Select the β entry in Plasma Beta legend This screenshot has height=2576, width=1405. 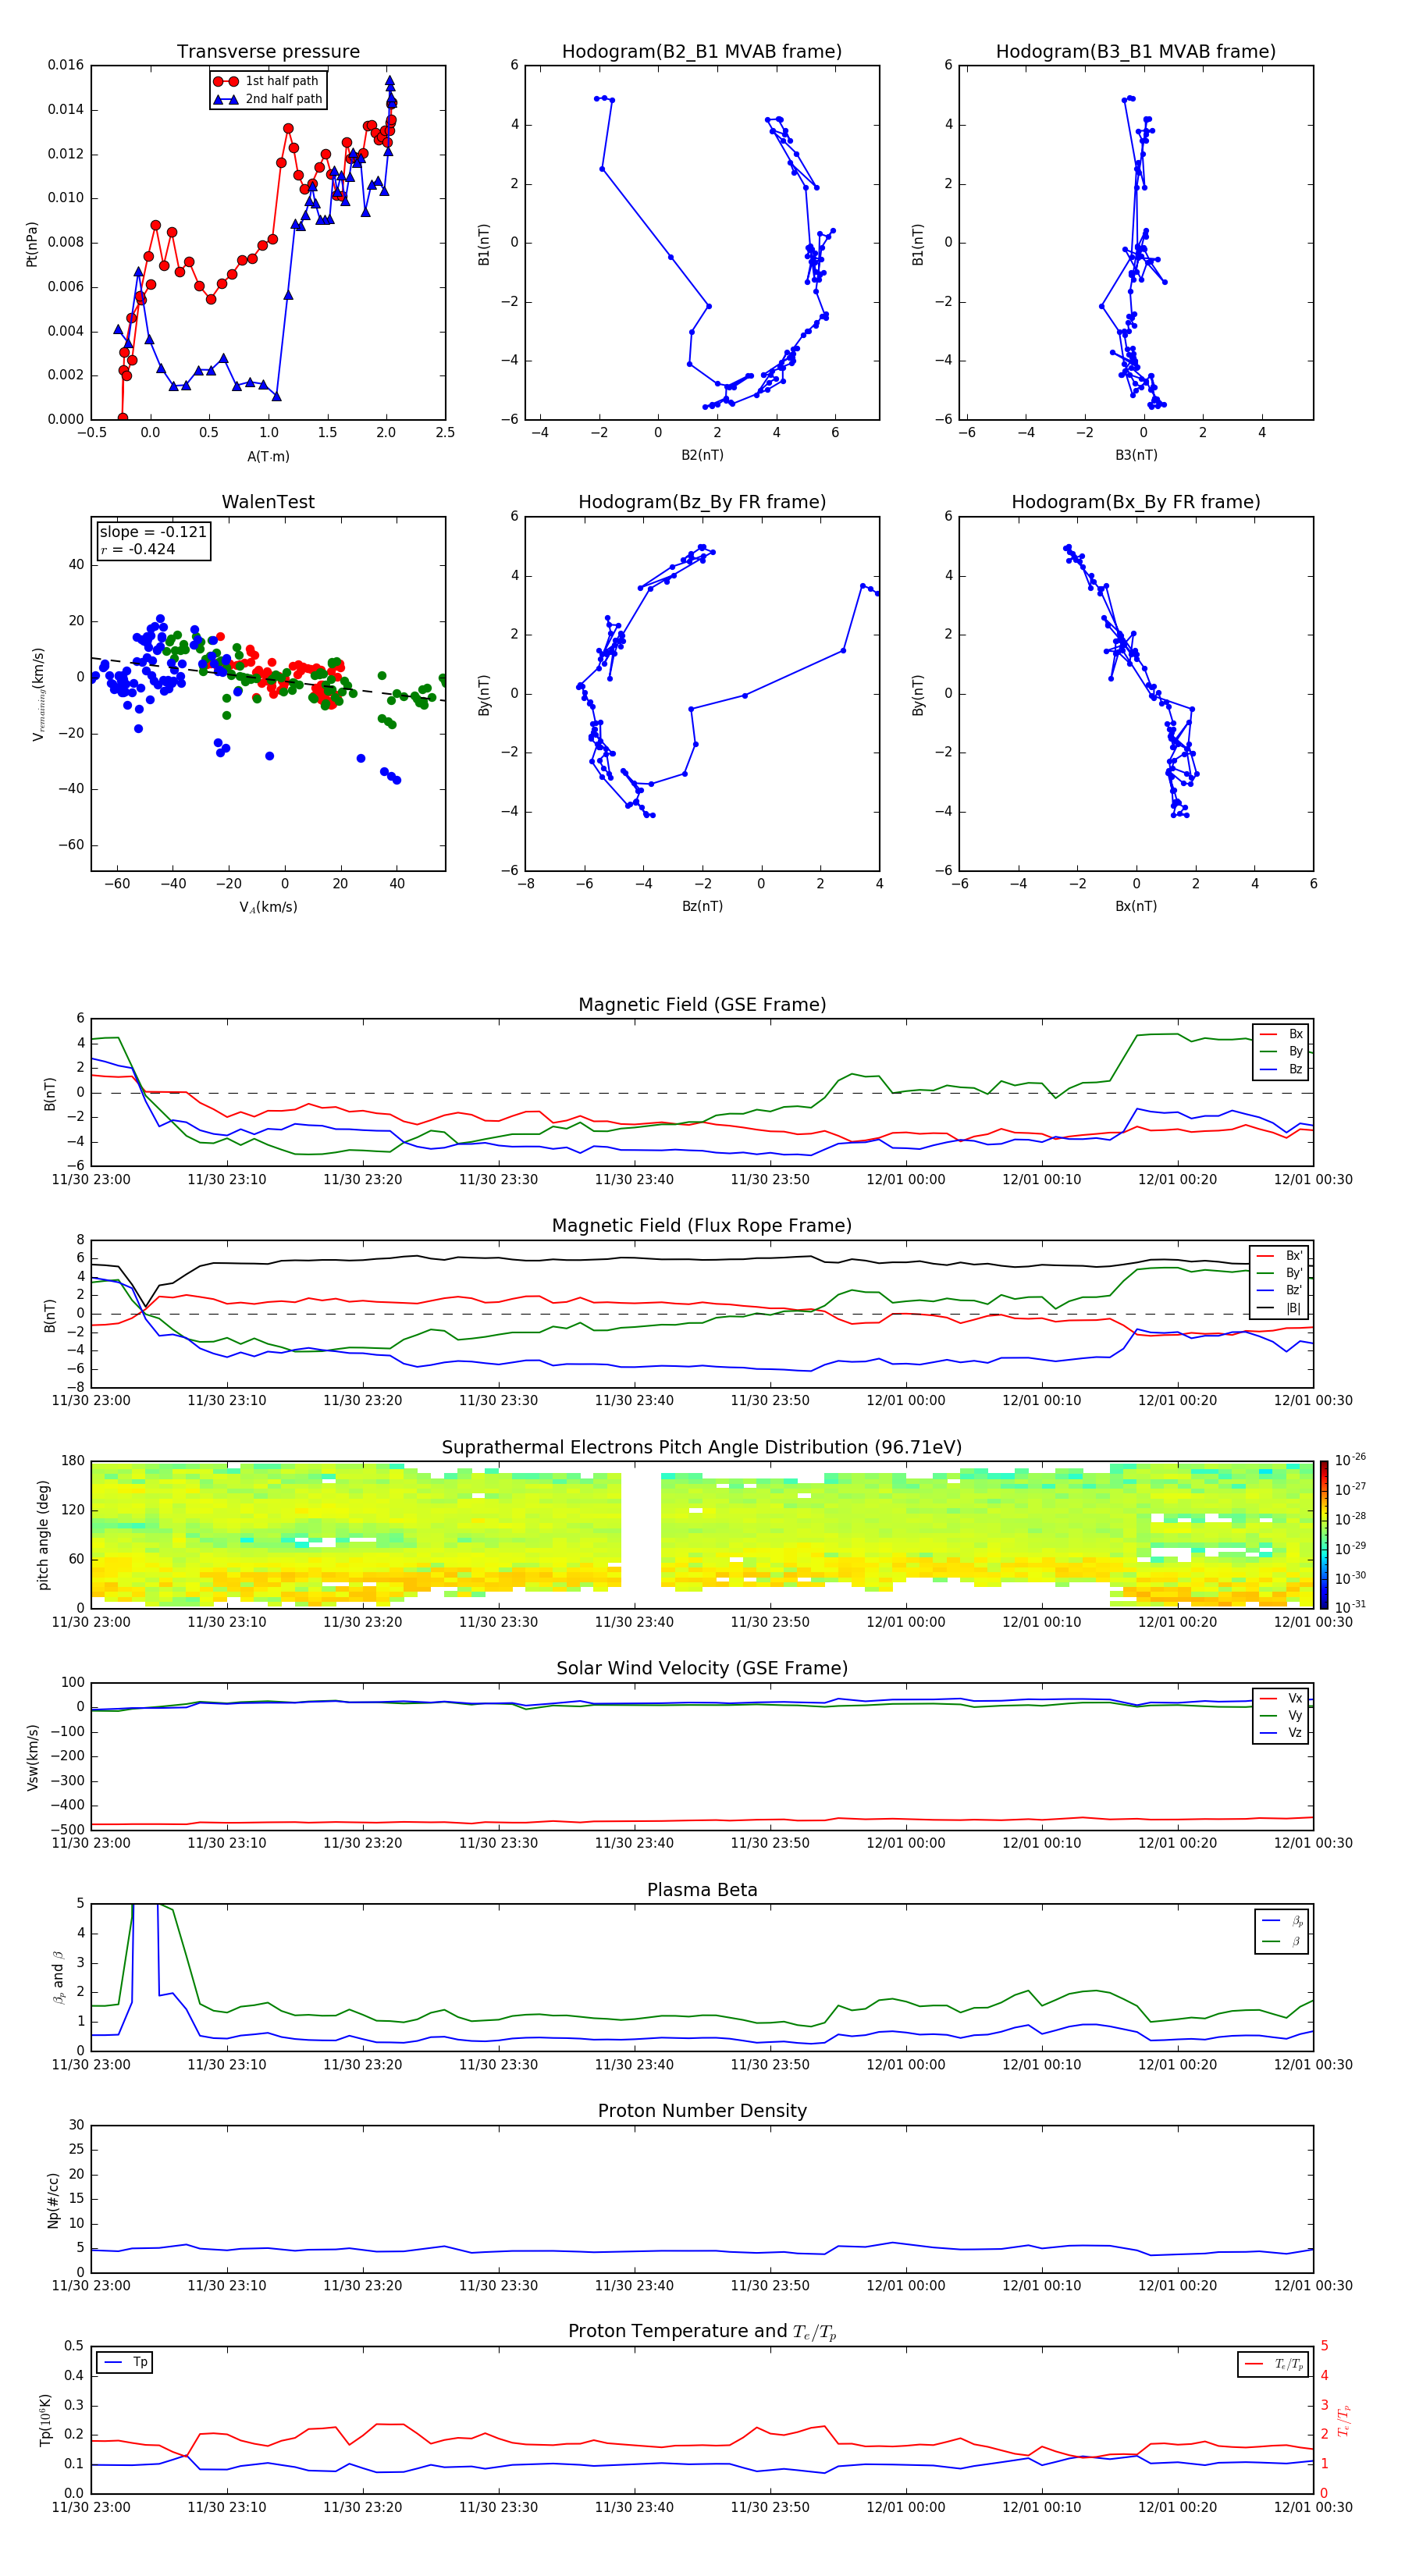click(x=1283, y=1941)
